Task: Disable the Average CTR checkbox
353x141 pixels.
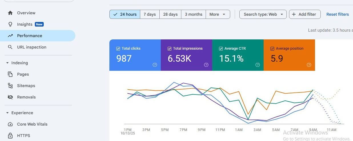Action: 221,49
